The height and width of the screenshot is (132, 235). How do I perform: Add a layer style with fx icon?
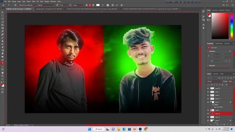pyautogui.click(x=214, y=125)
